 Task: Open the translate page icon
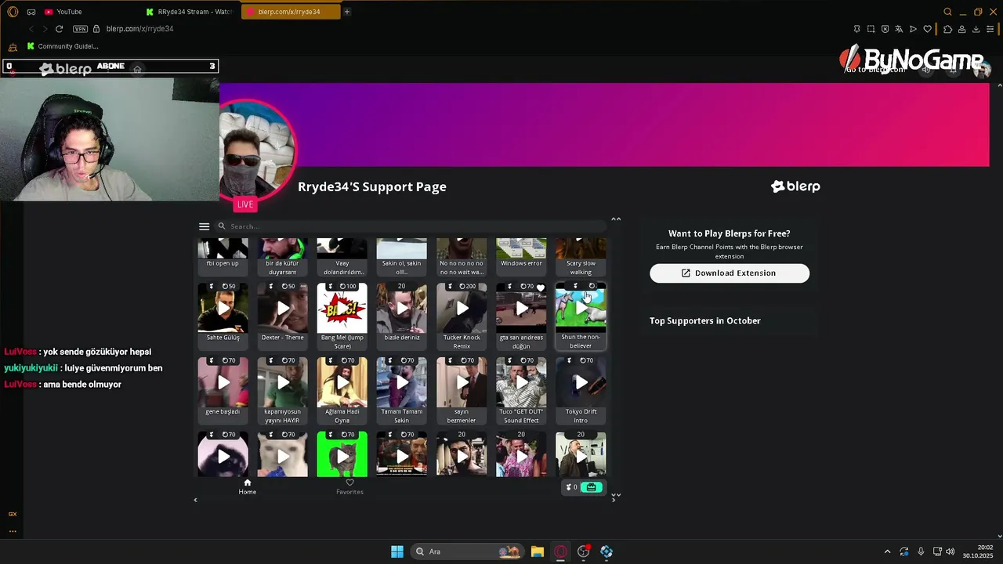pyautogui.click(x=899, y=29)
